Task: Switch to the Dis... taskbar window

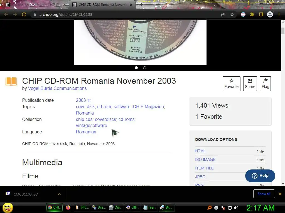Action: [116, 207]
